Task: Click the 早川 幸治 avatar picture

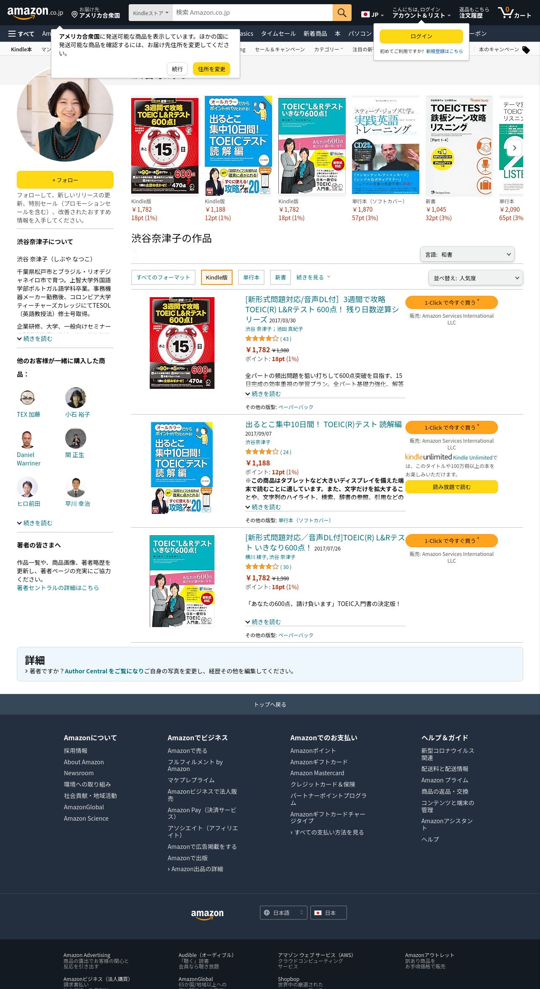Action: pos(76,487)
